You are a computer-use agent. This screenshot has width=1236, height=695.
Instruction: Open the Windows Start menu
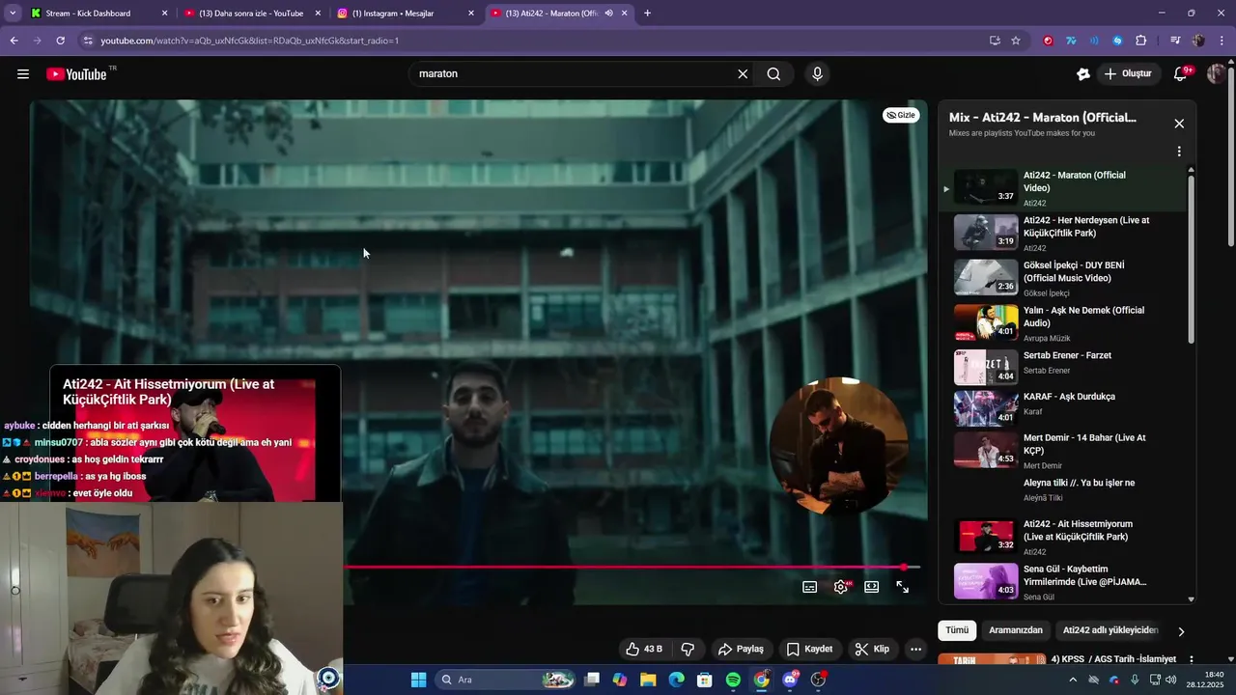[418, 680]
